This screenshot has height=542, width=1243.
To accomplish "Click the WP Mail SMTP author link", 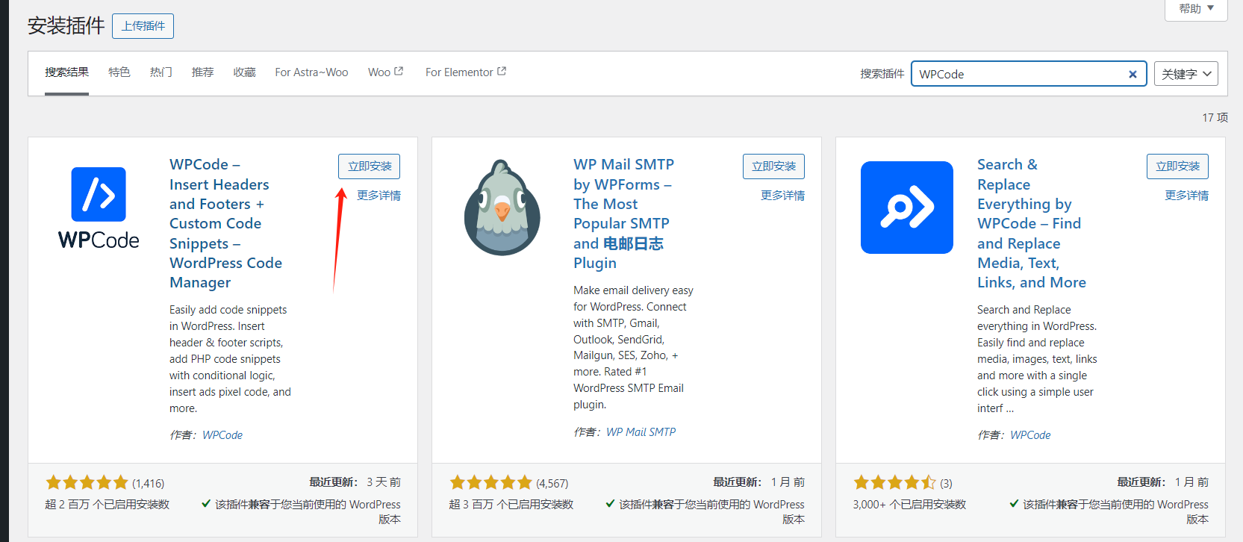I will click(x=641, y=432).
